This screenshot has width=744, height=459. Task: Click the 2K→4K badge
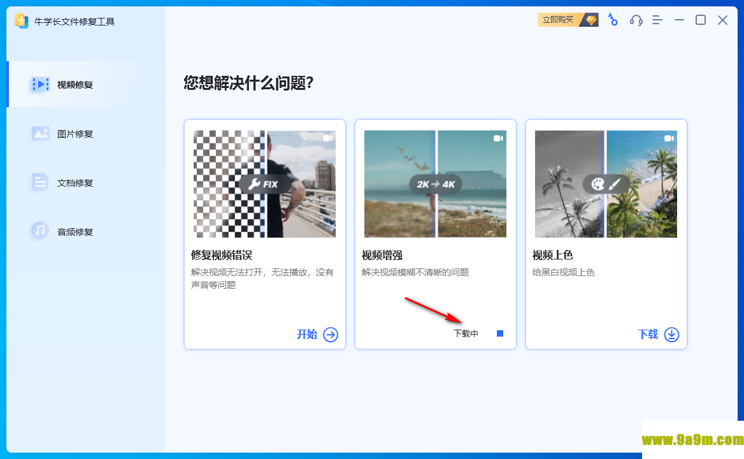(x=436, y=184)
